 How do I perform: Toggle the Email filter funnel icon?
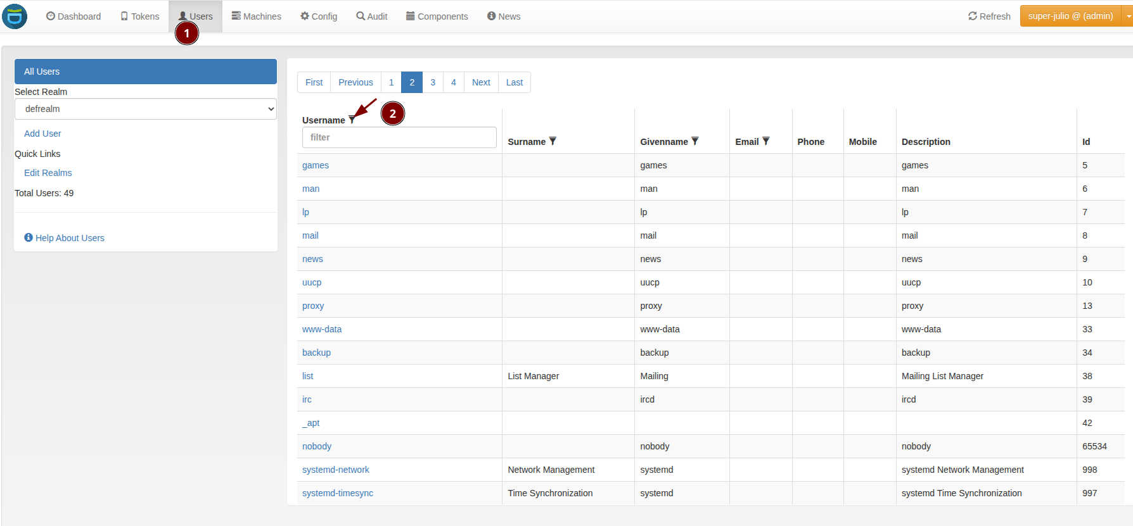coord(765,141)
